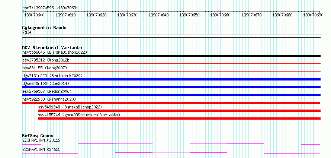This screenshot has width=331, height=158.
Task: Click the 7q34 cytogenetic band bar
Action: click(171, 36)
